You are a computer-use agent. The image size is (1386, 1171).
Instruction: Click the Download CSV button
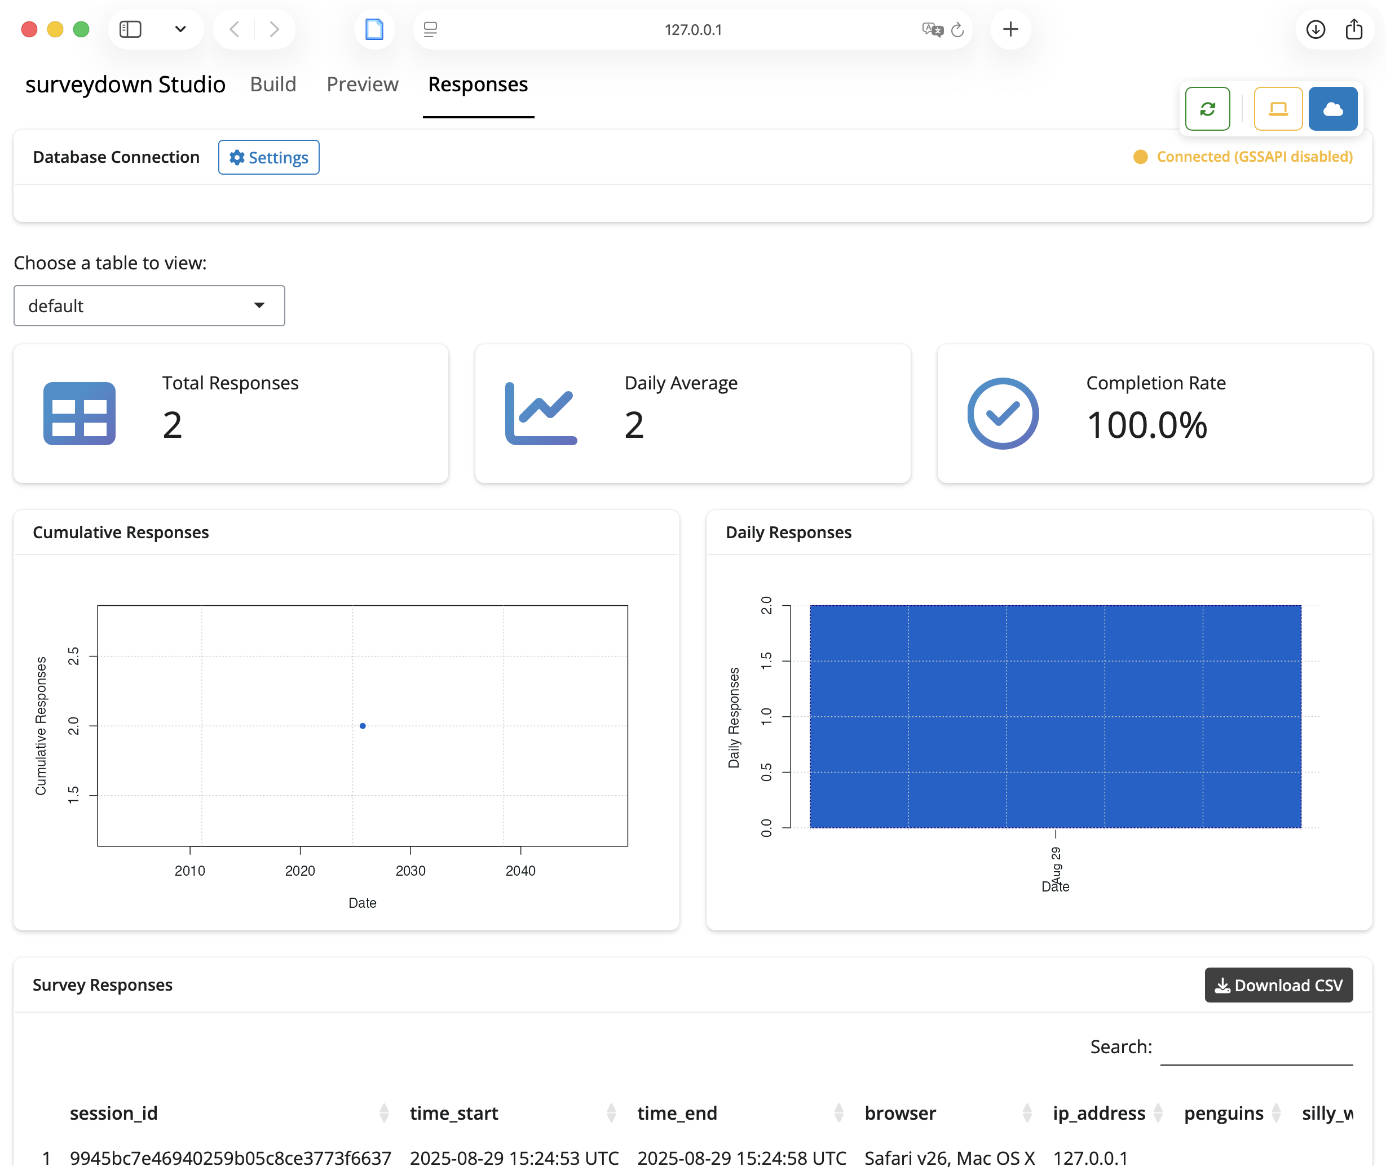point(1278,985)
